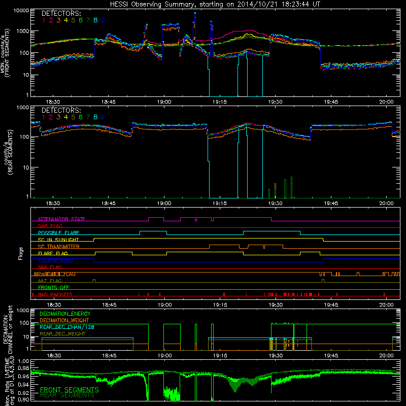The height and width of the screenshot is (406, 406).
Task: Select blue detector 9 in front segments legend
Action: click(103, 20)
